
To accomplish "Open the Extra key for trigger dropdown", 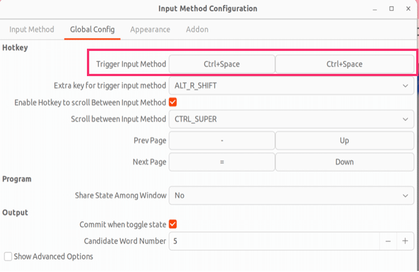I will click(291, 86).
